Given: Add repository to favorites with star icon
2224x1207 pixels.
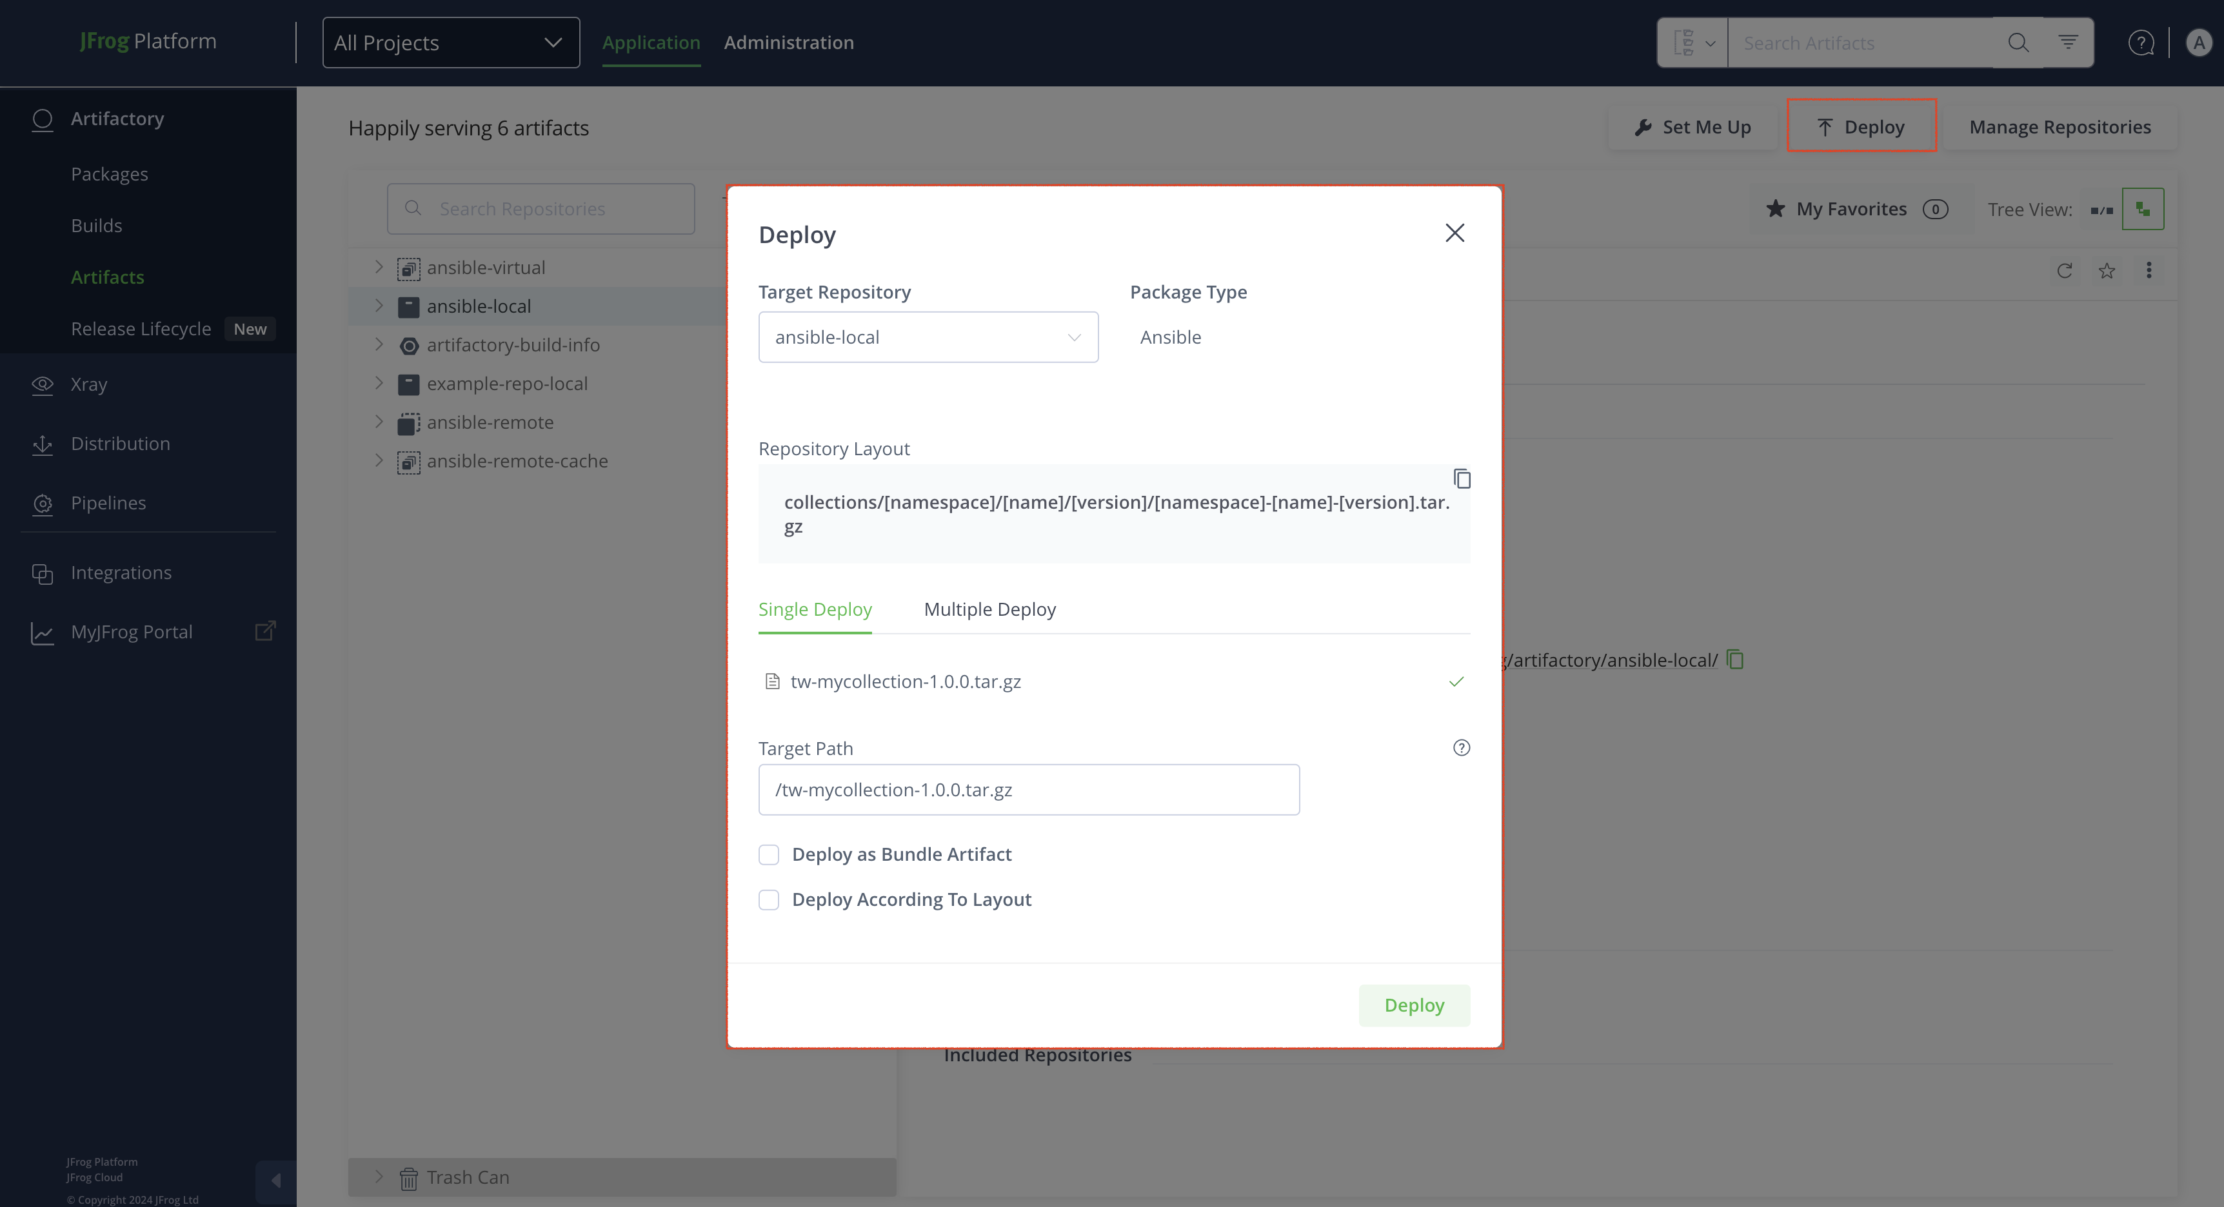Looking at the screenshot, I should pyautogui.click(x=2107, y=271).
